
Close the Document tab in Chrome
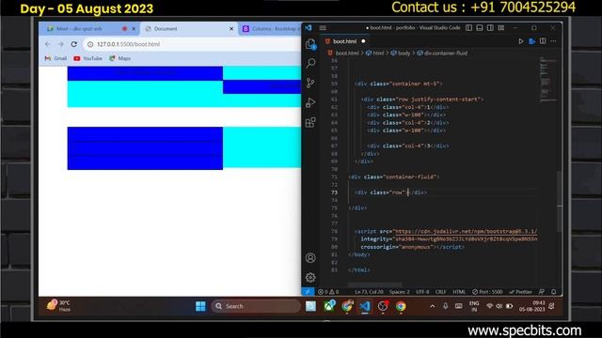point(231,29)
